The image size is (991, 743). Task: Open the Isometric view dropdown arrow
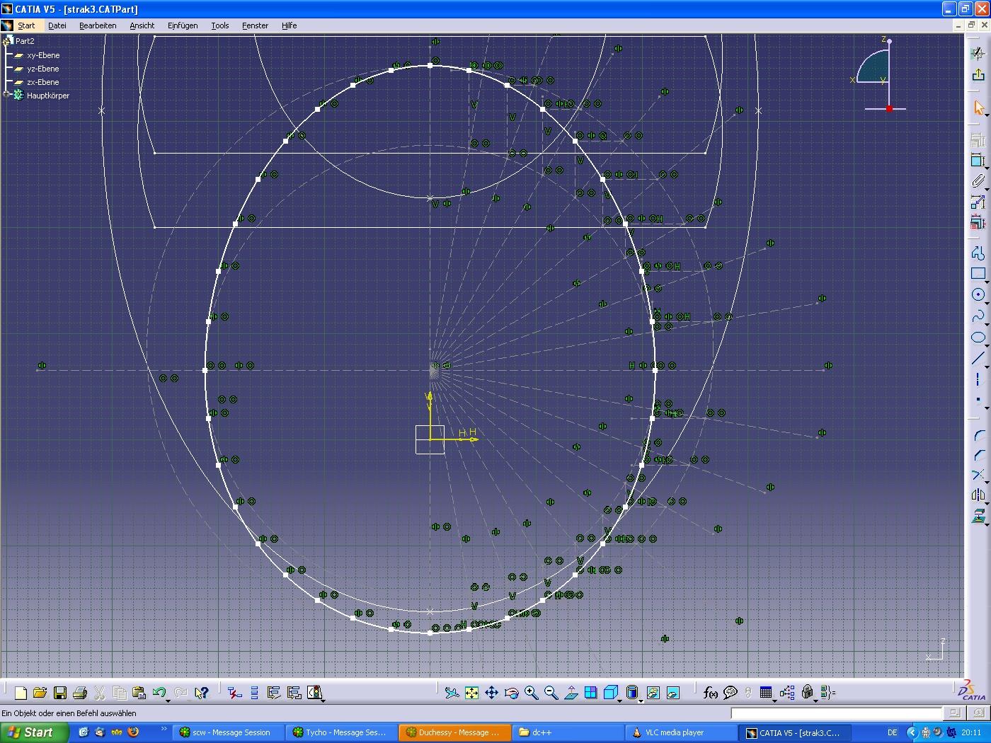pos(619,701)
